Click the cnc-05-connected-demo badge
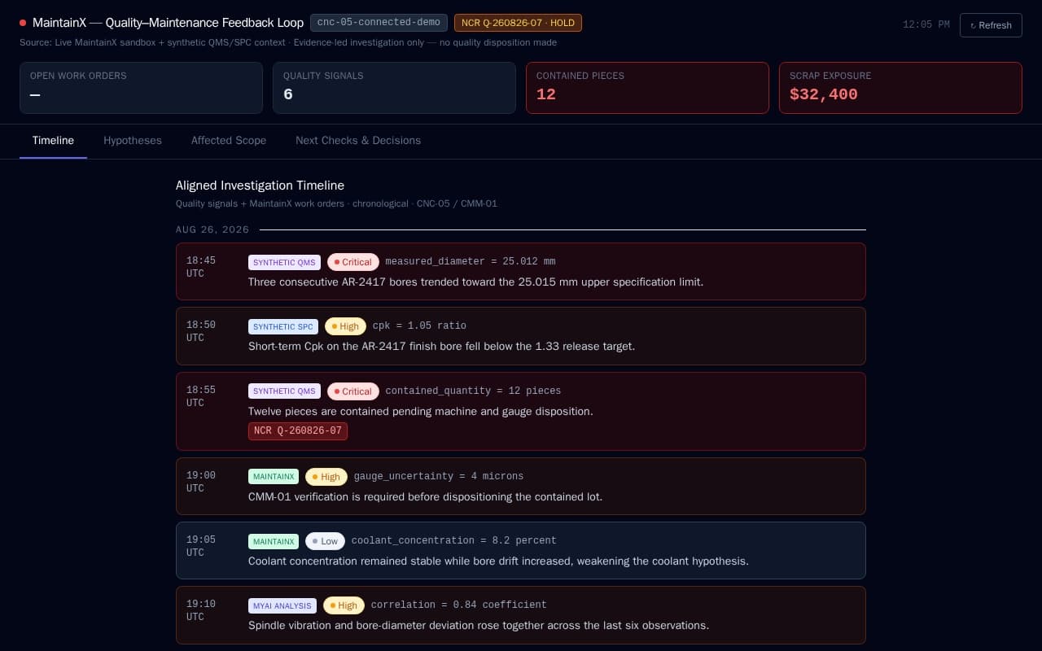Screen dimensions: 1042x651 point(379,23)
